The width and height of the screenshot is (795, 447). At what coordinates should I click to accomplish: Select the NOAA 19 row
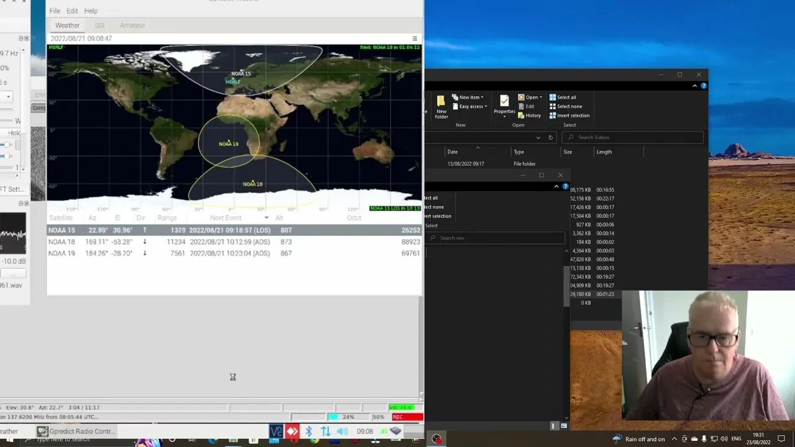[234, 253]
